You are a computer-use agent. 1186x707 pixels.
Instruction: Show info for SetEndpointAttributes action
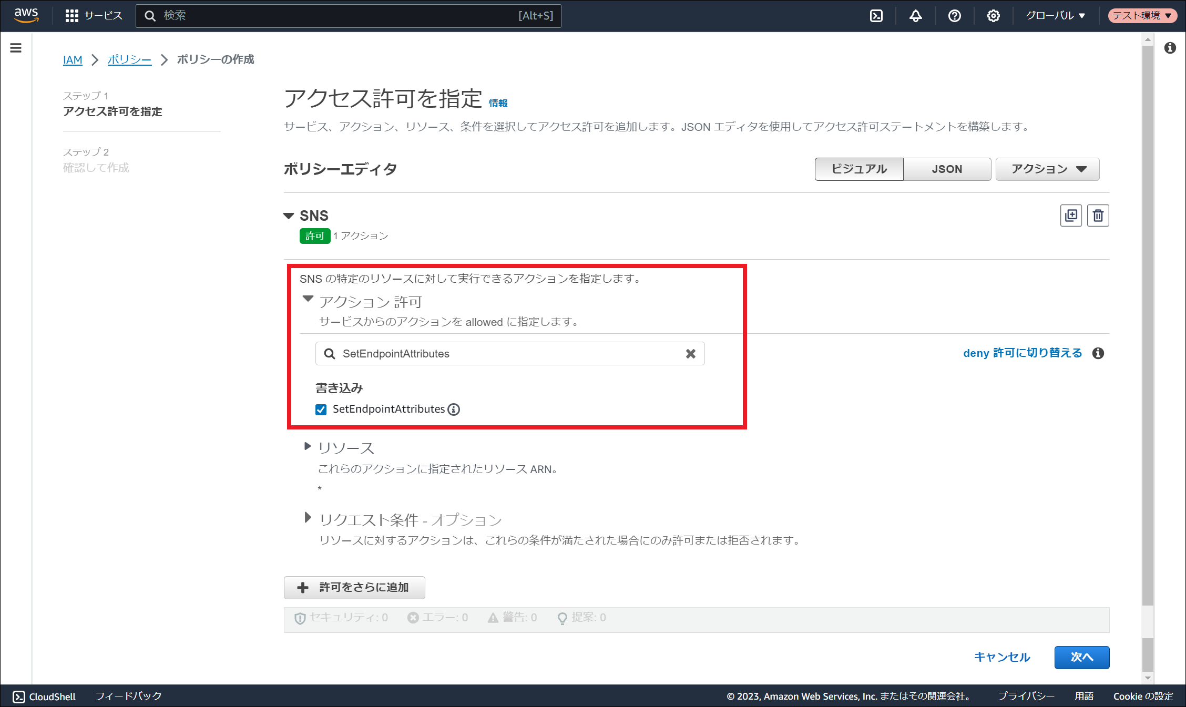(454, 409)
